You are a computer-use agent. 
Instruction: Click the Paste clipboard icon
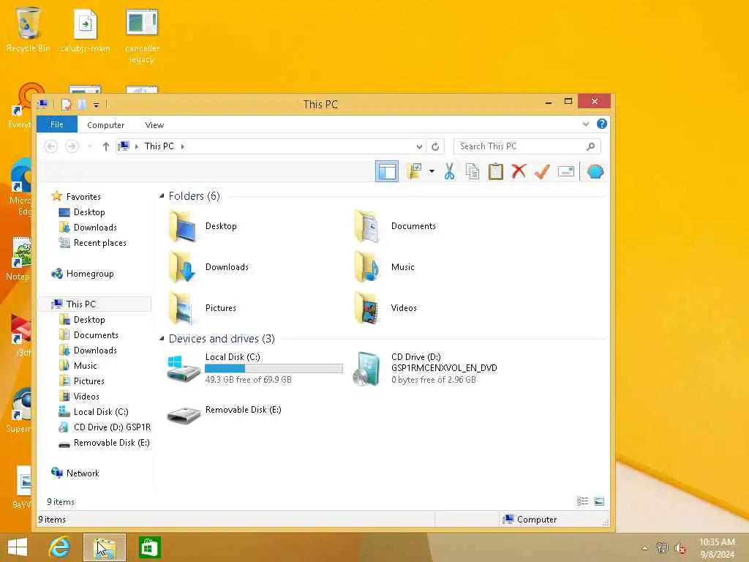click(495, 171)
